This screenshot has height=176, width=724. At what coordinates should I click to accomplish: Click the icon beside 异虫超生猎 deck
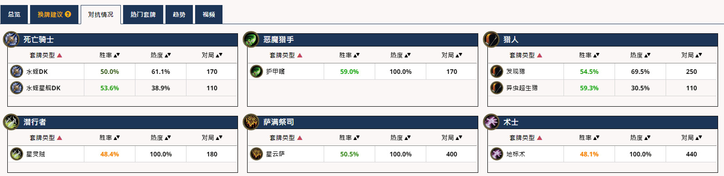point(496,88)
